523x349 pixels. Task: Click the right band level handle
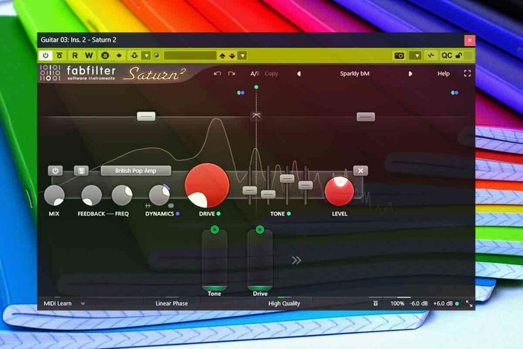point(366,117)
